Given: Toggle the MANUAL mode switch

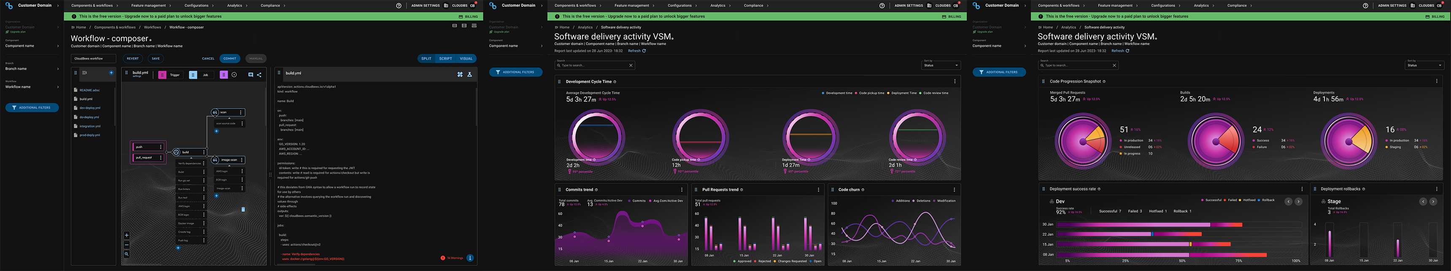Looking at the screenshot, I should click(x=256, y=59).
